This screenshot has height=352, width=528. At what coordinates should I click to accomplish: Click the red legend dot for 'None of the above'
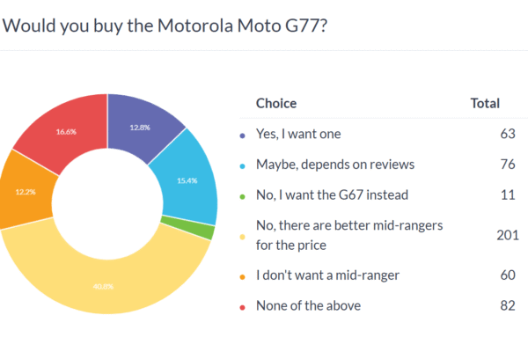point(243,306)
